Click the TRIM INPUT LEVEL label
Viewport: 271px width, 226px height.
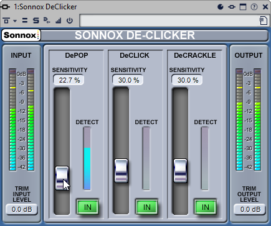pyautogui.click(x=22, y=194)
